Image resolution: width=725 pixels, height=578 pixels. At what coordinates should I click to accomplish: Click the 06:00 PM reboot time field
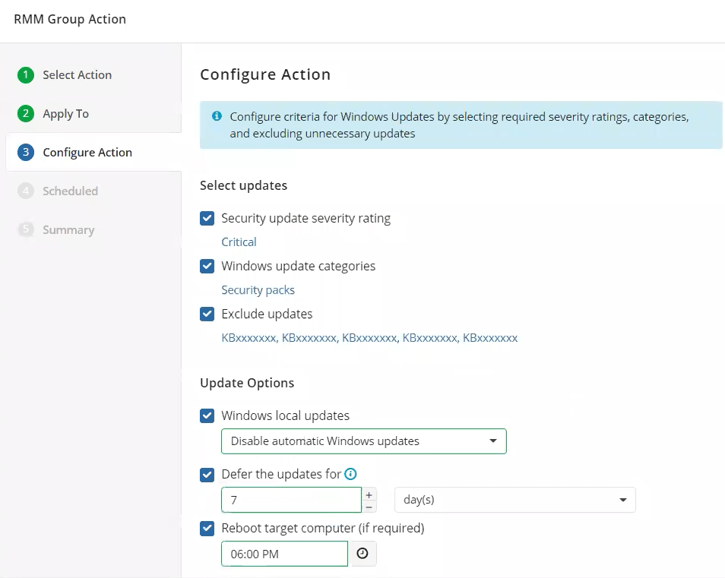tap(284, 554)
